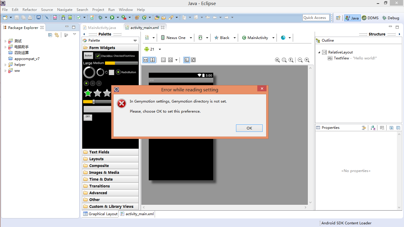Click Link with Editor icon in Package Explorer
Screen dimensions: 404x227
57,35
